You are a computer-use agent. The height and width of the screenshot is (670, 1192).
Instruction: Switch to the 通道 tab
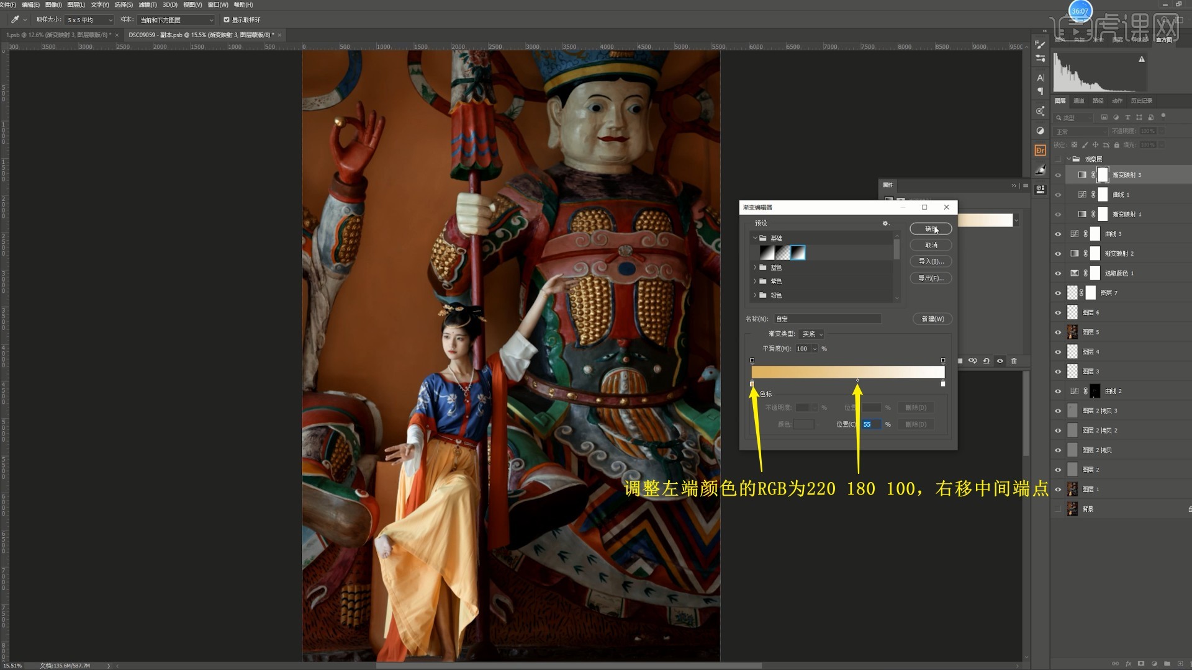(1079, 100)
